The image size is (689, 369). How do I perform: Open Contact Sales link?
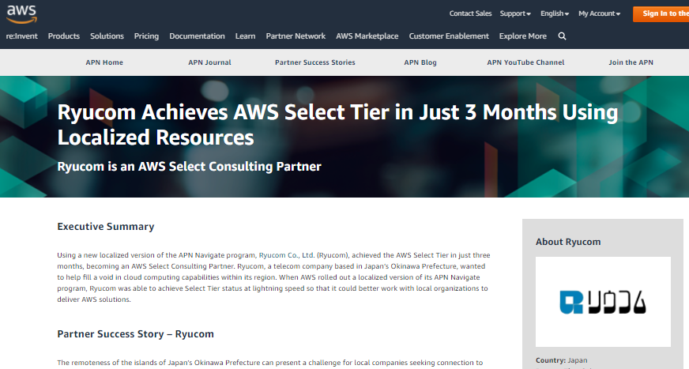click(x=470, y=13)
